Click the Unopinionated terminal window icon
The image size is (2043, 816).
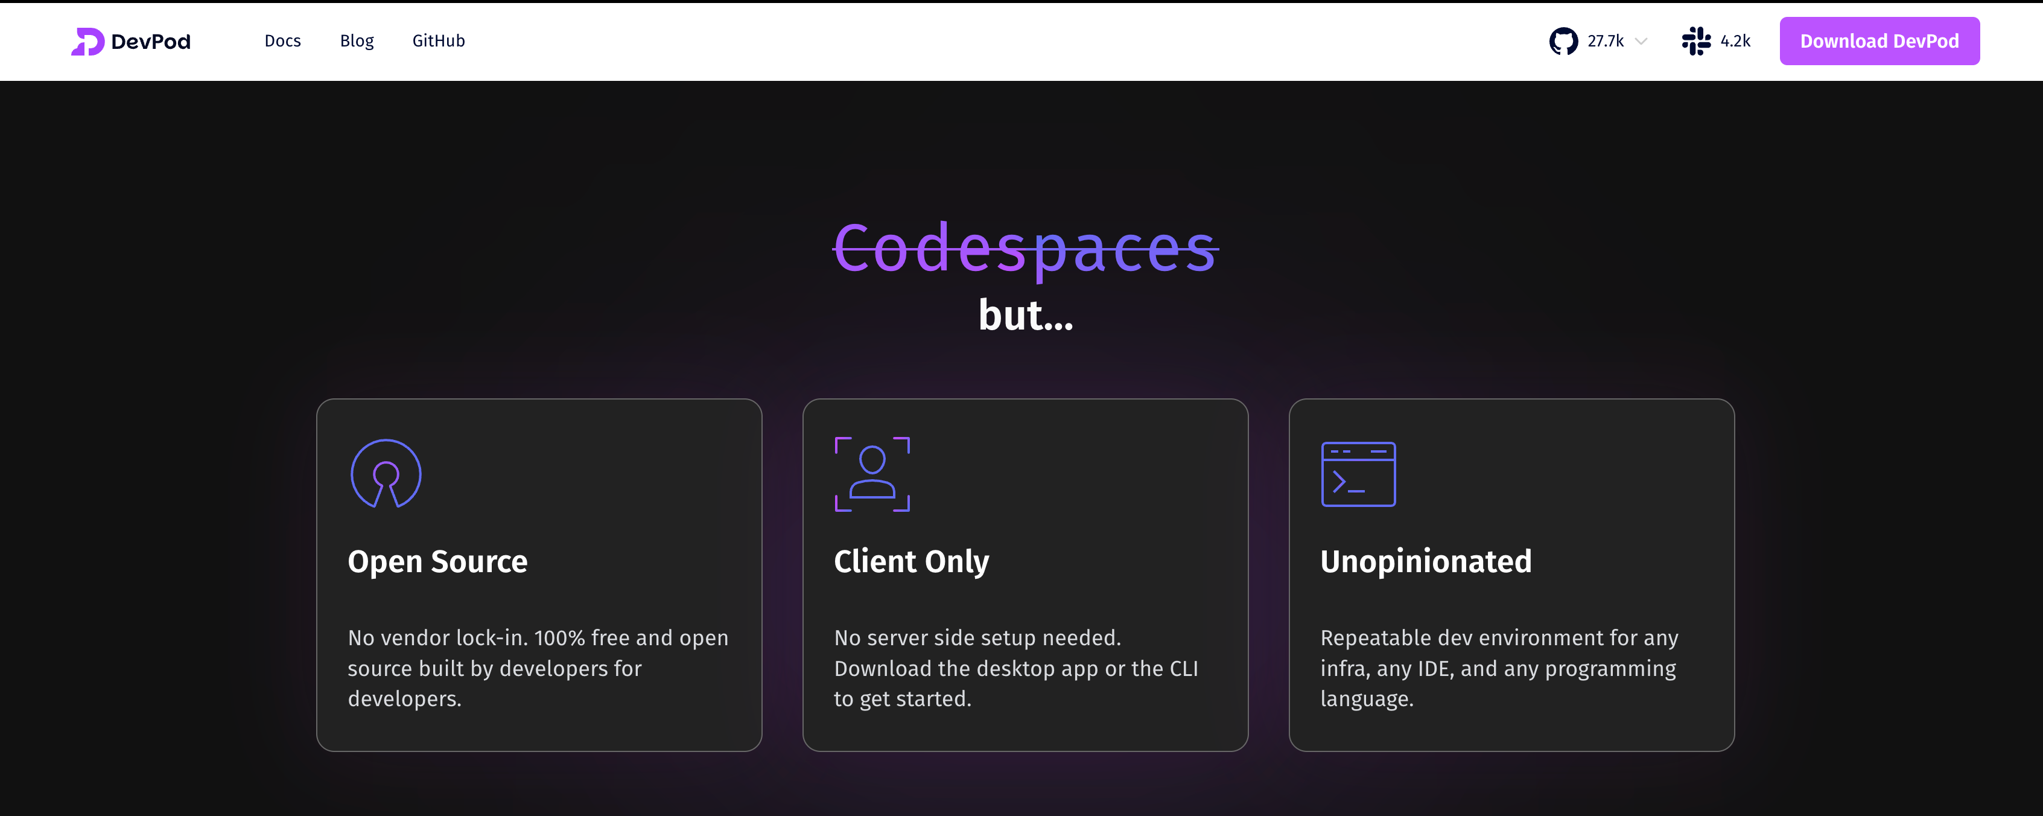tap(1358, 474)
